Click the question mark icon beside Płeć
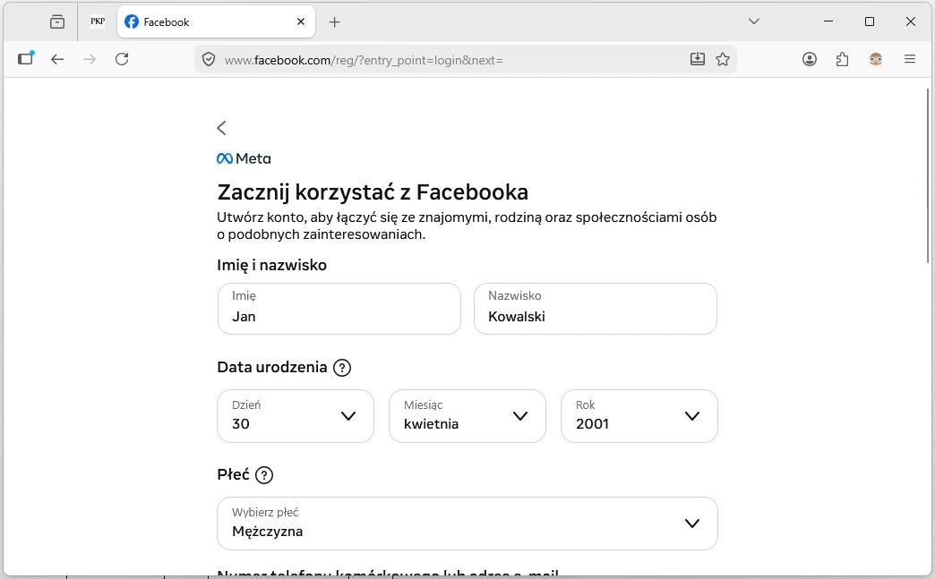The height and width of the screenshot is (579, 935). [x=263, y=474]
